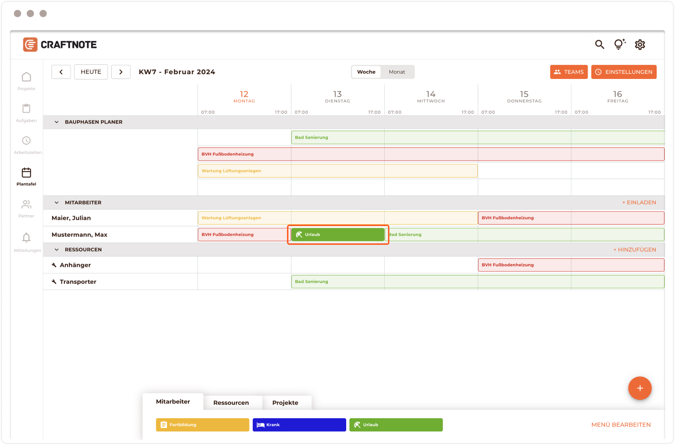
Task: Open the lightbulb tips icon
Action: tap(620, 45)
